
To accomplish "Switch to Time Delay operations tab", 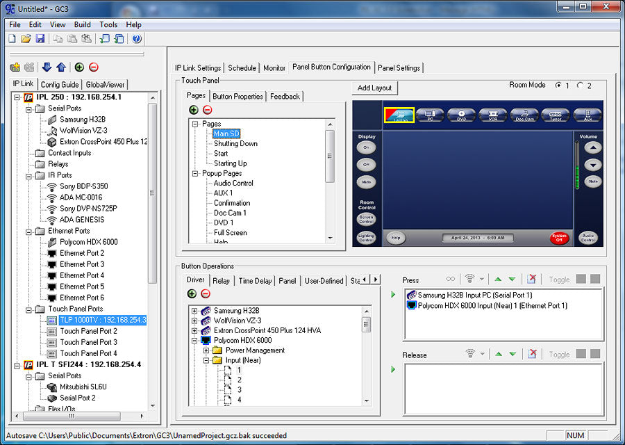I will pos(255,281).
